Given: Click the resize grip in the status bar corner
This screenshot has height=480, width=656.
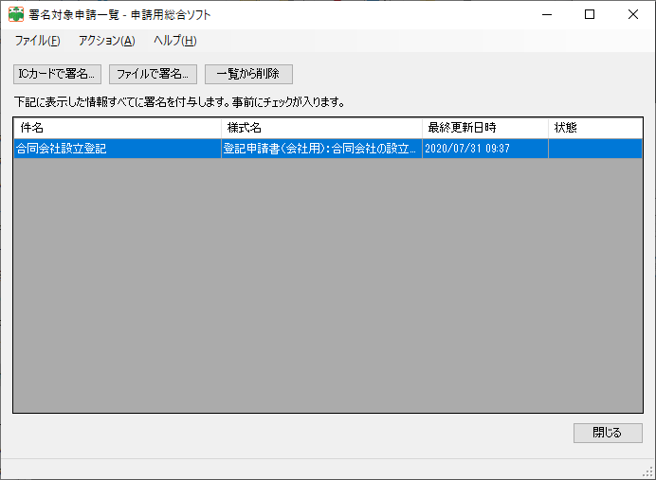Looking at the screenshot, I should click(x=647, y=472).
